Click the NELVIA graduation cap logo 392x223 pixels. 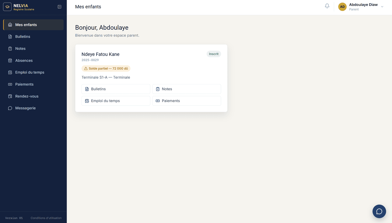7,7
